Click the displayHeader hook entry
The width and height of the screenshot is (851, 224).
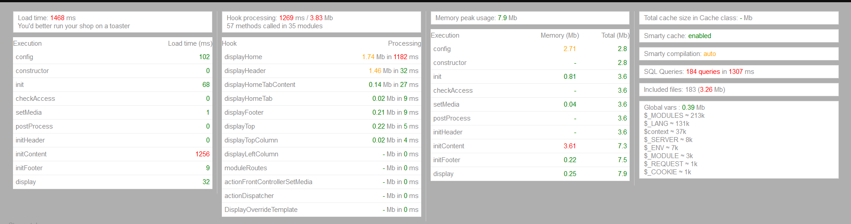tap(321, 71)
